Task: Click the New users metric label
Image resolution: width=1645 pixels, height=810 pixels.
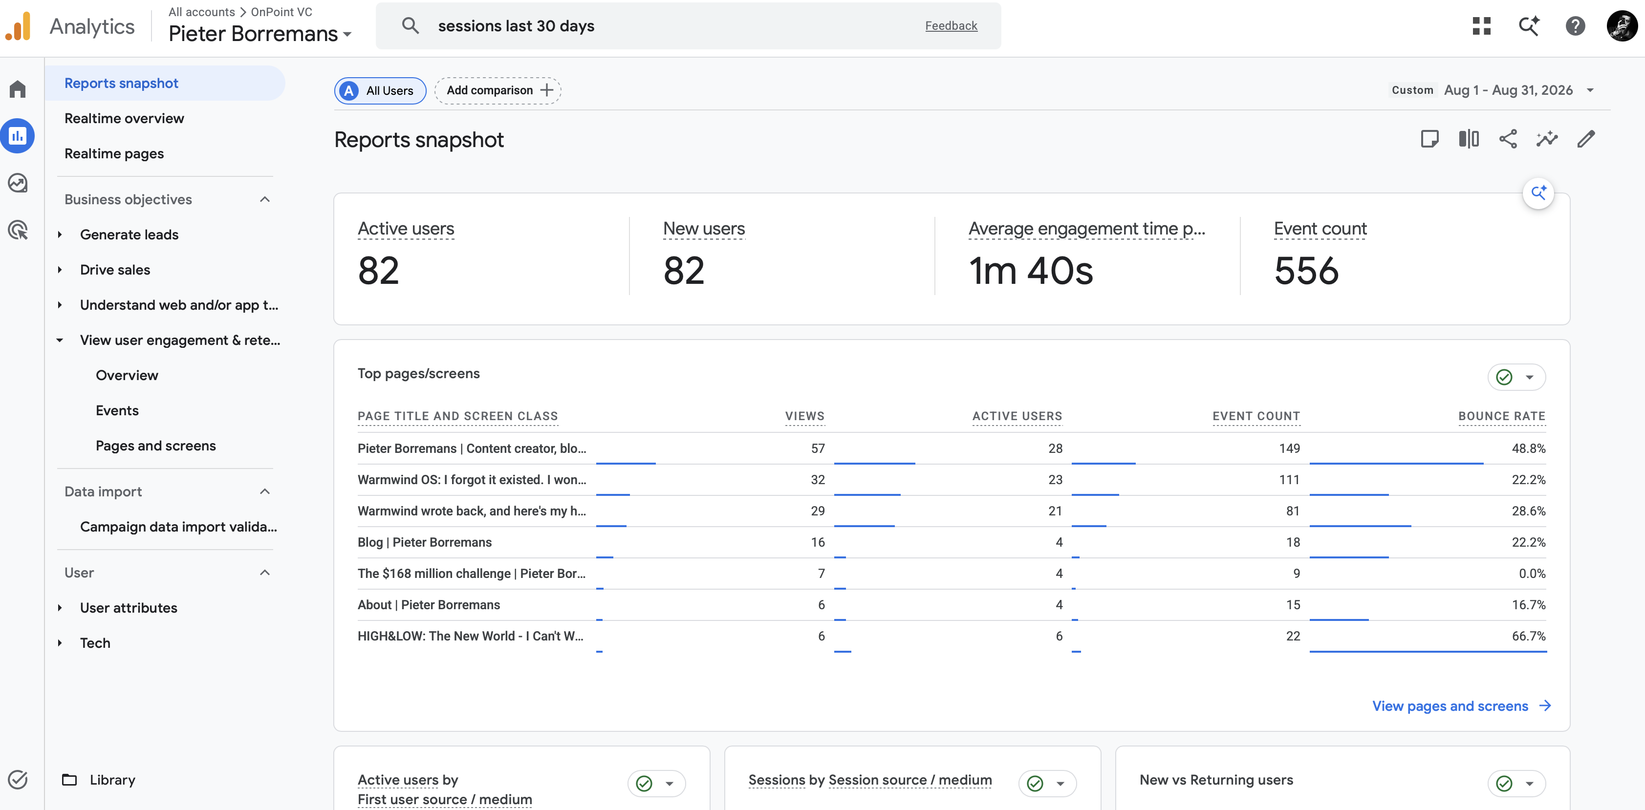Action: tap(704, 229)
